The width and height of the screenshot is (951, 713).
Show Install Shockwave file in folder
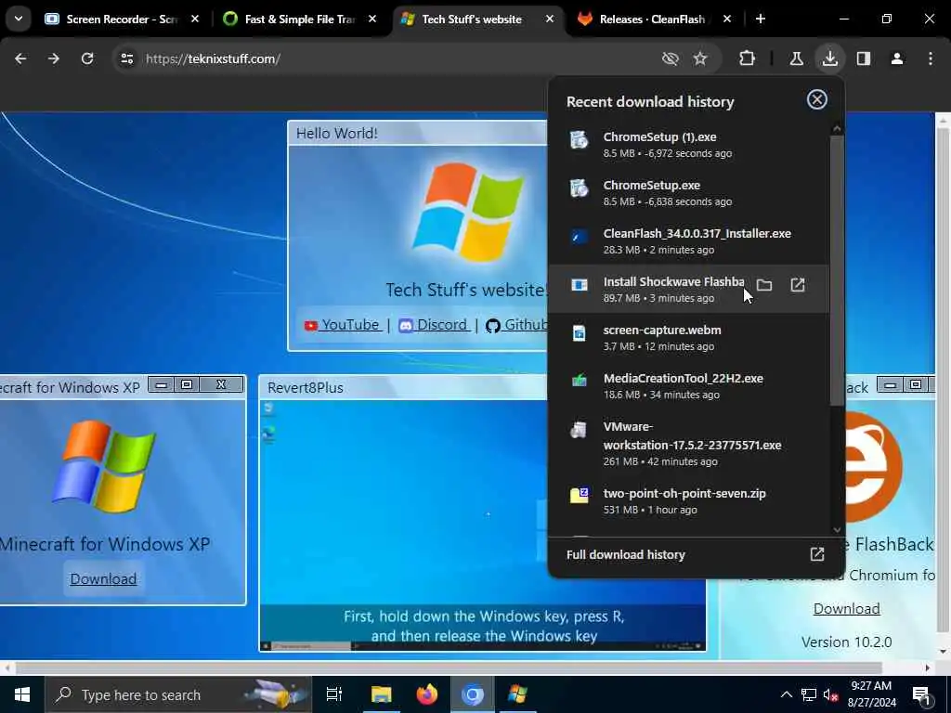tap(764, 285)
